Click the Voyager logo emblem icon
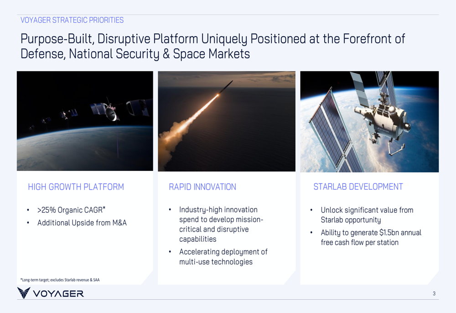This screenshot has height=313, width=456. [x=24, y=293]
